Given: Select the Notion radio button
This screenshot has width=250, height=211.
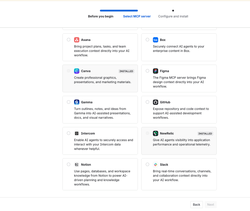Looking at the screenshot, I should [69, 164].
